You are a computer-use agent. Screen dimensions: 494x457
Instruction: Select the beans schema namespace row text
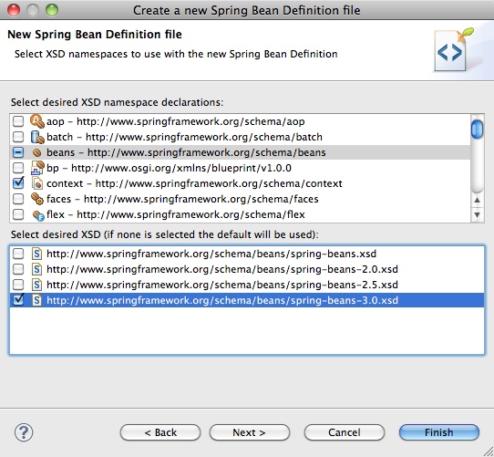186,152
